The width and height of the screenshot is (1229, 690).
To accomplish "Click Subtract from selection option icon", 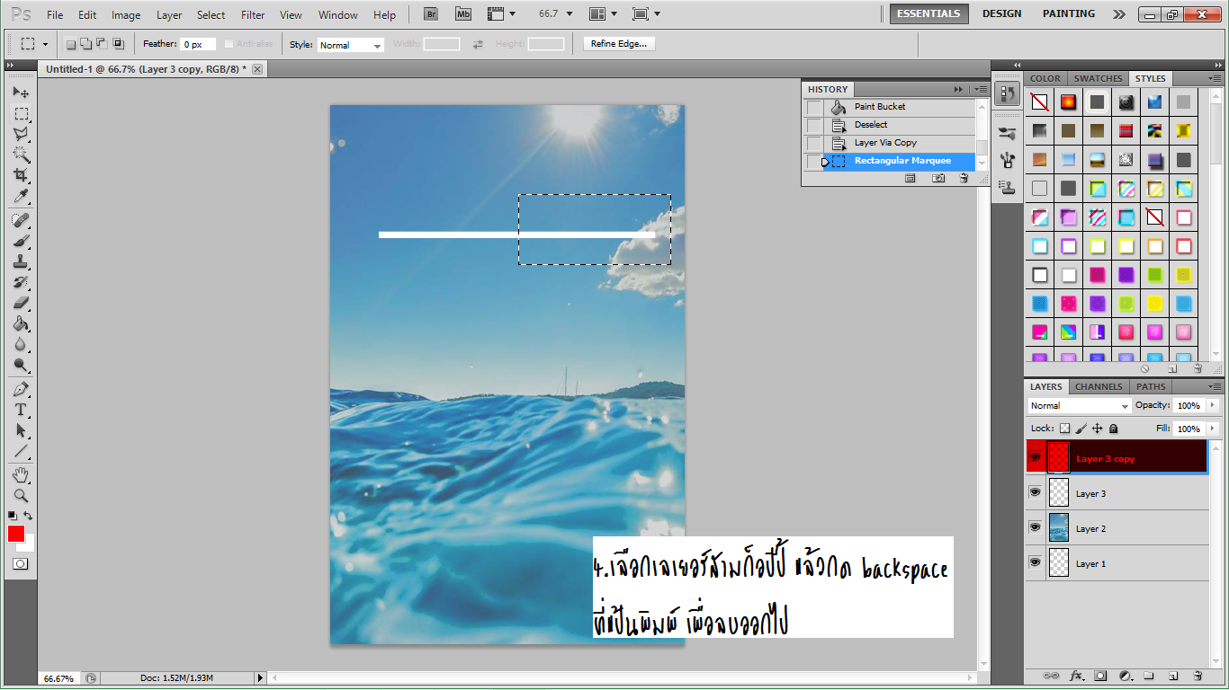I will click(x=103, y=44).
